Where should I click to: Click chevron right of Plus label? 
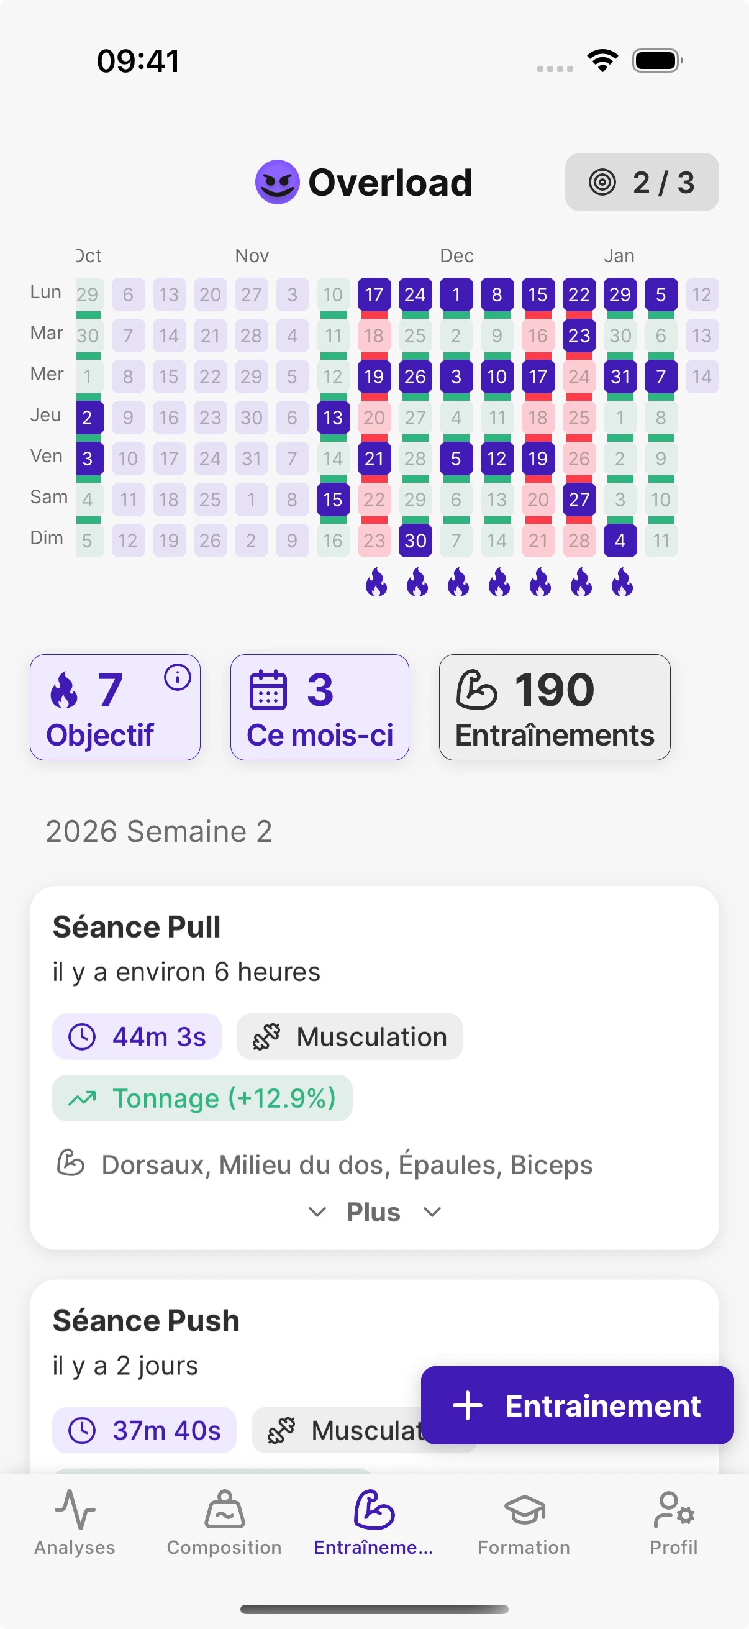coord(432,1212)
